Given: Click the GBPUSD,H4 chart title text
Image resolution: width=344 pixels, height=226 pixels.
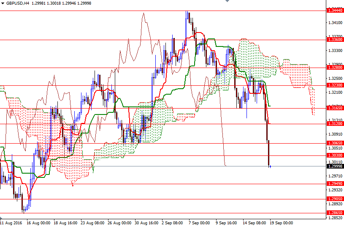Looking at the screenshot, I should point(18,3).
